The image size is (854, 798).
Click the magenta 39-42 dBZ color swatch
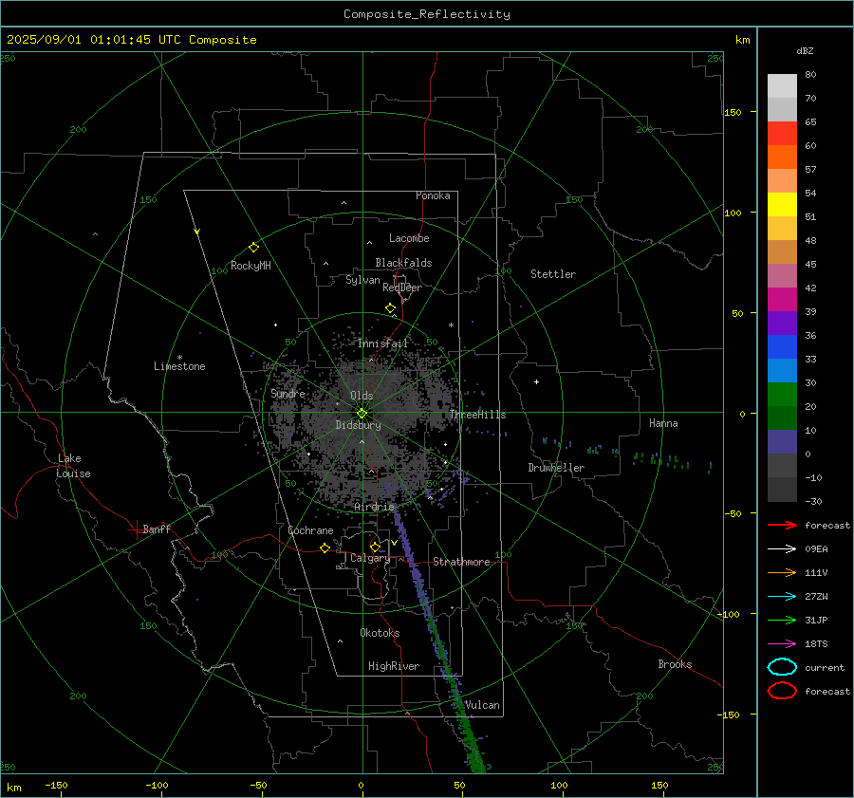(782, 300)
